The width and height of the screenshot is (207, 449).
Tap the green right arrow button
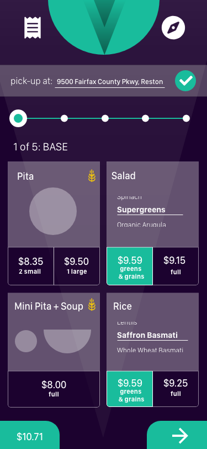177,435
